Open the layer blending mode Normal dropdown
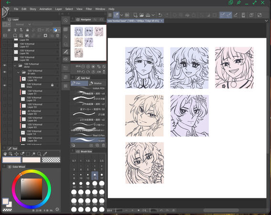 tap(22, 24)
